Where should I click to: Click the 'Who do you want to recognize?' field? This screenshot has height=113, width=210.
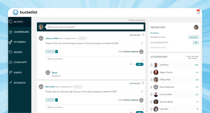(95, 27)
